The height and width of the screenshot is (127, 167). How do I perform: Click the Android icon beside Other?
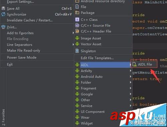[x=77, y=100]
